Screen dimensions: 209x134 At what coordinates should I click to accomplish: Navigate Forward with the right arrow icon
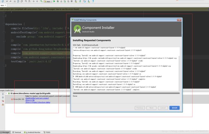pyautogui.click(x=37, y=1)
